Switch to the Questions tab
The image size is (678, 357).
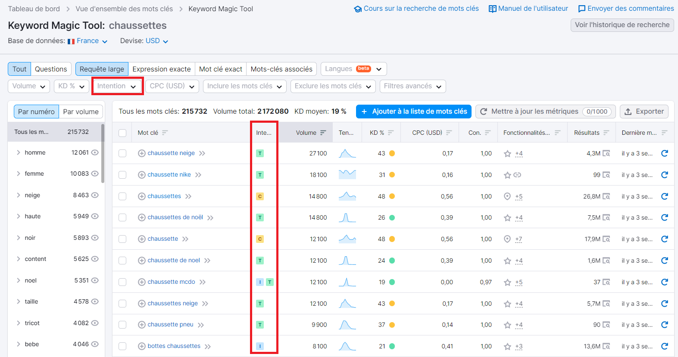(51, 69)
